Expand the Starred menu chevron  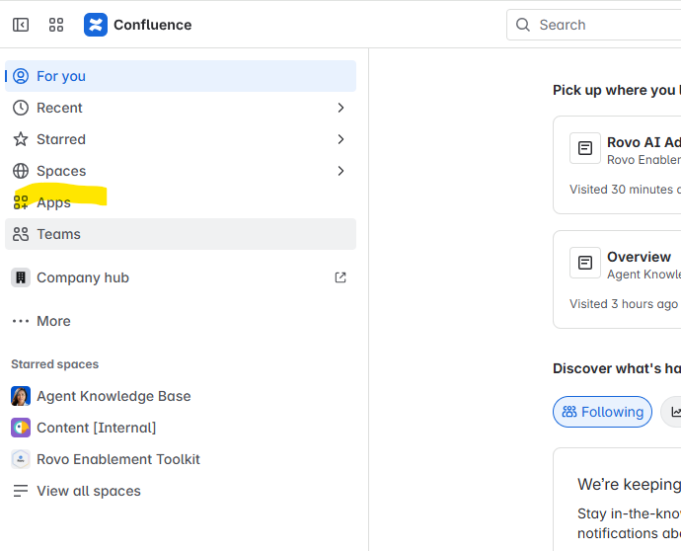click(x=340, y=139)
